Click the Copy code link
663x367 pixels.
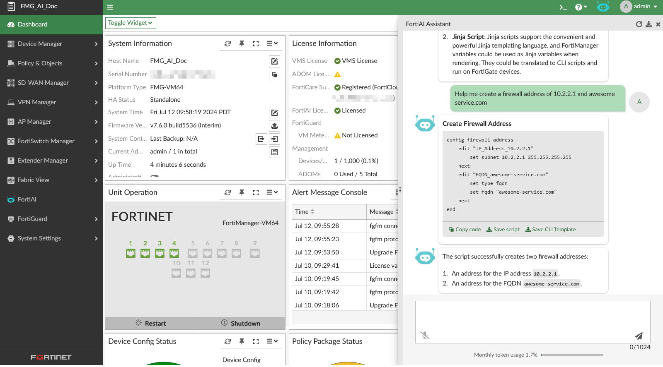click(465, 230)
